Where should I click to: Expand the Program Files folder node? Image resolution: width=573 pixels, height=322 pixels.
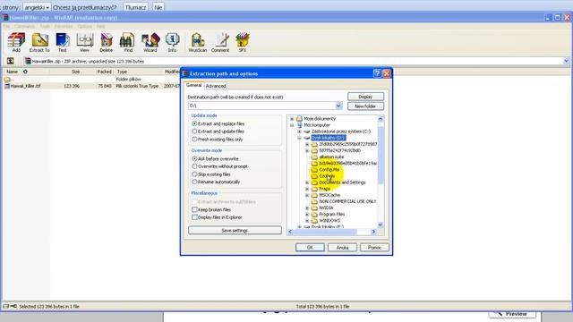pos(307,215)
